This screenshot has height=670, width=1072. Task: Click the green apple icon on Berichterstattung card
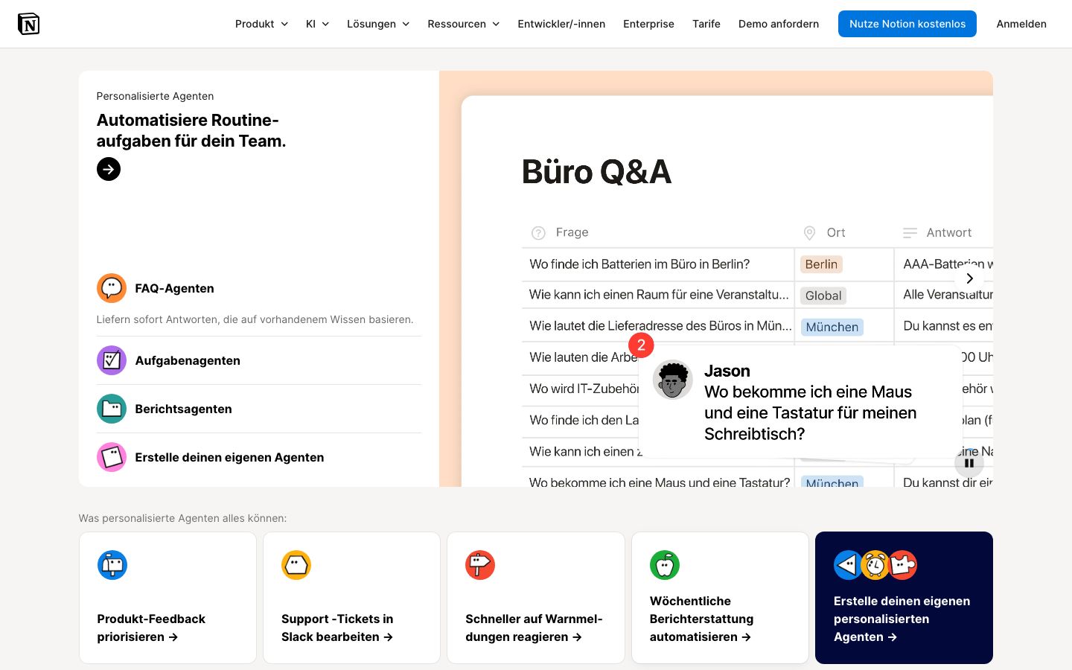point(665,565)
